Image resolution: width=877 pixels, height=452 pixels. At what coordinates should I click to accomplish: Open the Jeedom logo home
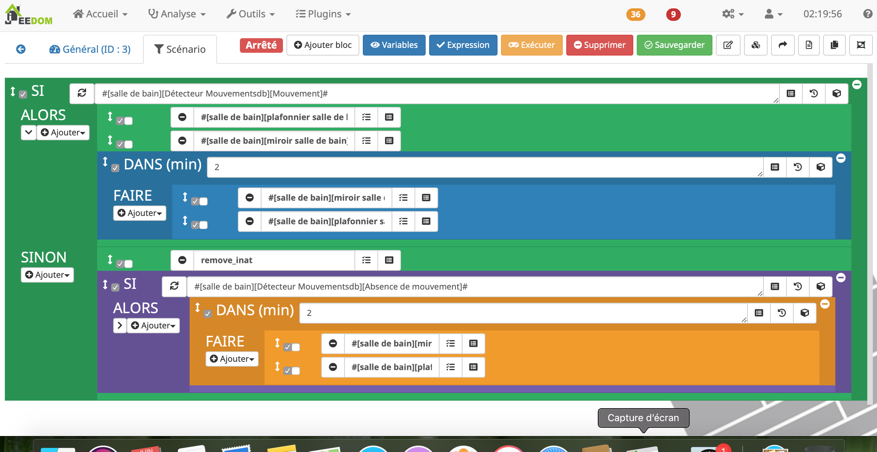pyautogui.click(x=29, y=15)
